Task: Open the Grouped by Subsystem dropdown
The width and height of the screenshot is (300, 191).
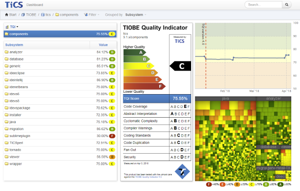Action: point(136,15)
